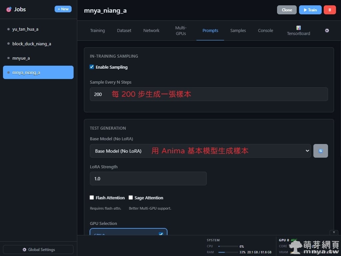Start training with the Train button
The height and width of the screenshot is (256, 341).
tap(310, 10)
